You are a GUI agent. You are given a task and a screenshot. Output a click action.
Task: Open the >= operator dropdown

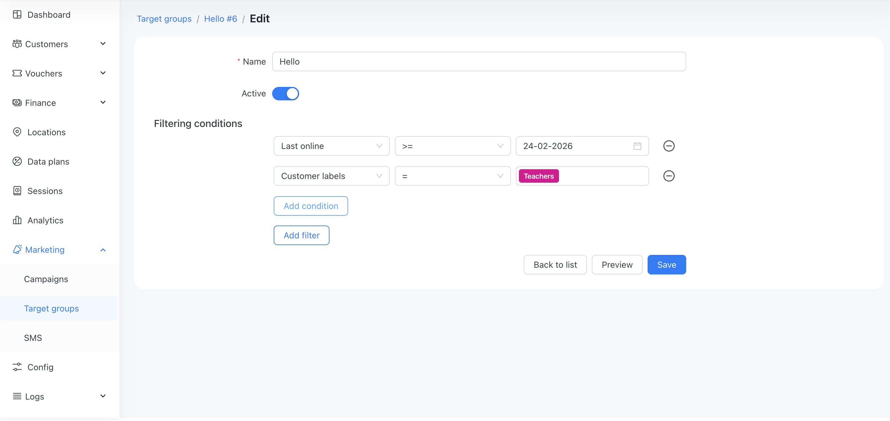[452, 146]
